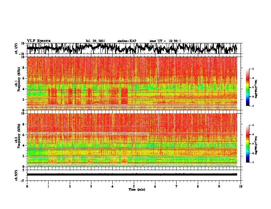The width and height of the screenshot is (271, 209).
Task: Click the "5" tick on the ch.3(V) axis
Action: pyautogui.click(x=24, y=170)
